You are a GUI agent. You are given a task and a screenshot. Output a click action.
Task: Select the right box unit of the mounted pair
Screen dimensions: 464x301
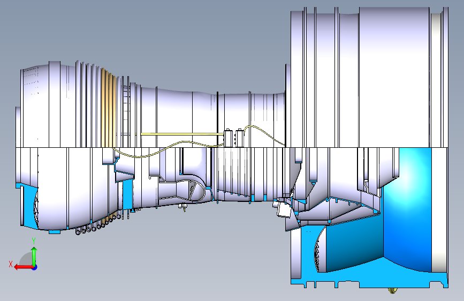point(240,138)
